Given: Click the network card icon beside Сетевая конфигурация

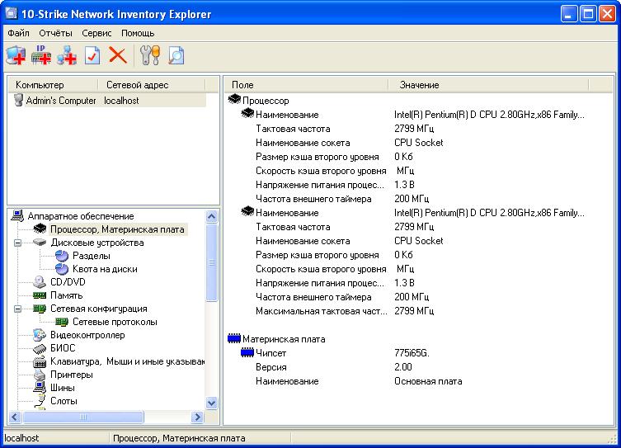Looking at the screenshot, I should [40, 309].
